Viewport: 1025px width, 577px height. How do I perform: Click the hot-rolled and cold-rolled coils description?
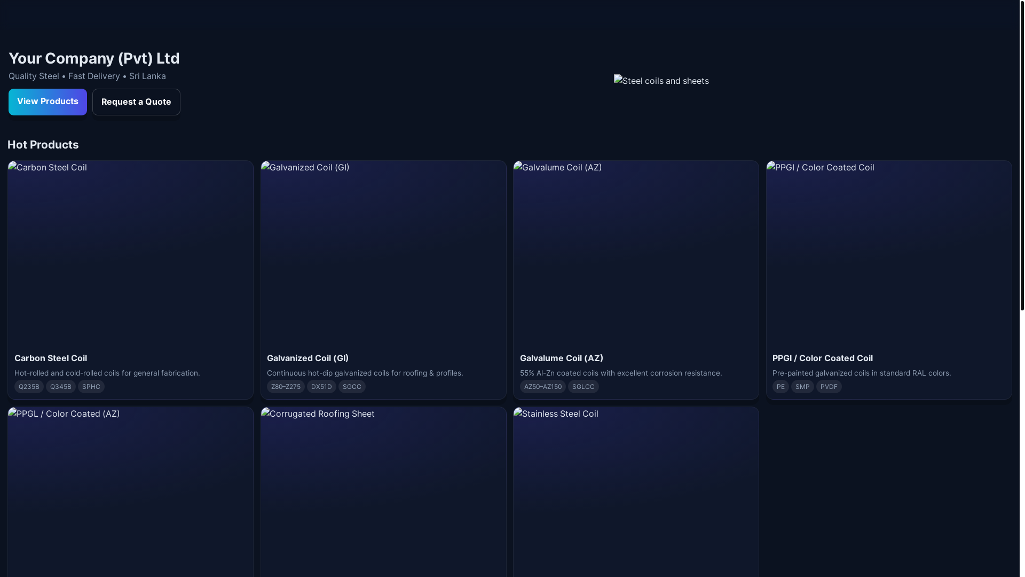(x=107, y=373)
